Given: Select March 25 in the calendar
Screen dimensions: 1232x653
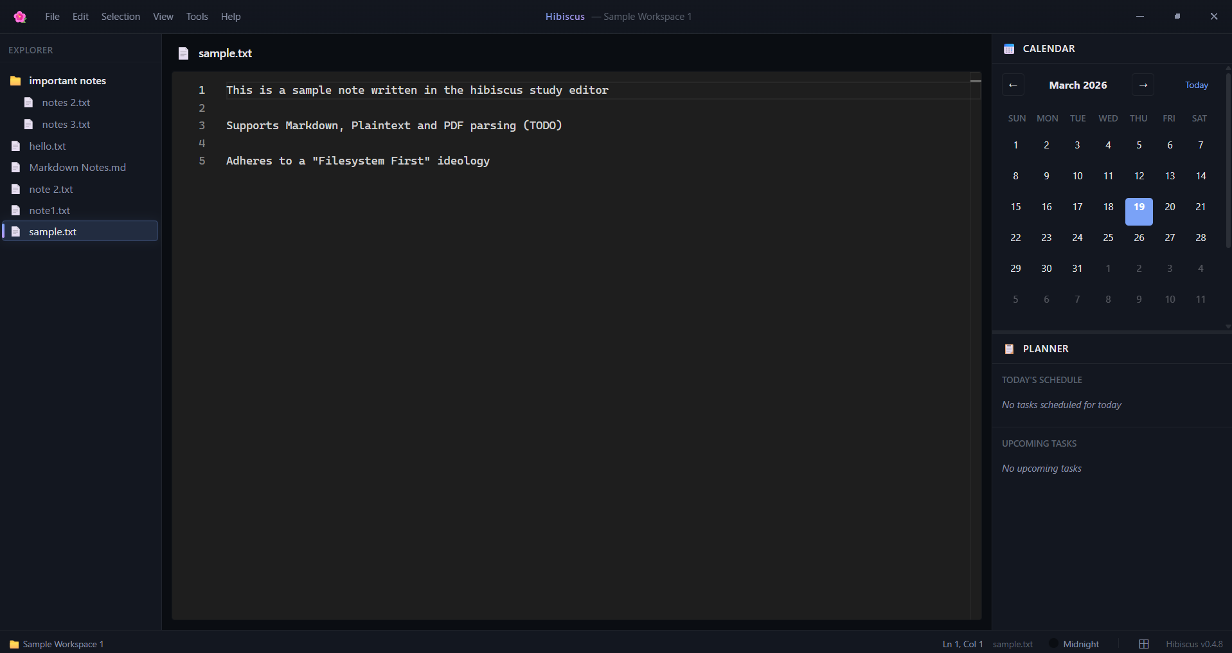Looking at the screenshot, I should pyautogui.click(x=1108, y=238).
